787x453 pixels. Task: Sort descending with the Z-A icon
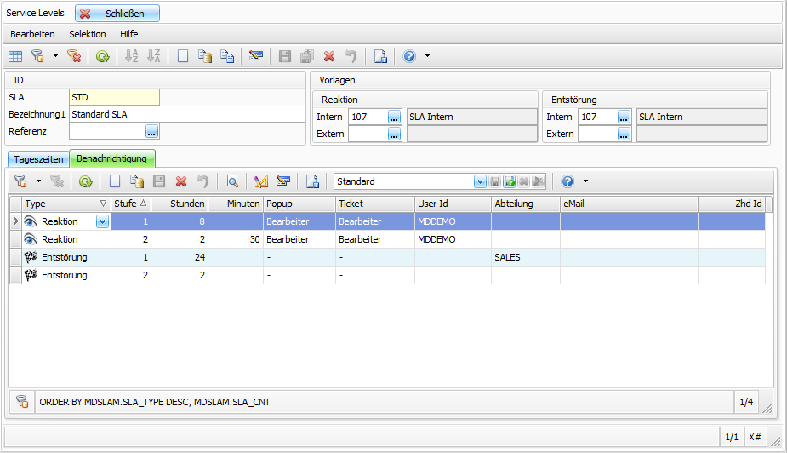(x=153, y=56)
